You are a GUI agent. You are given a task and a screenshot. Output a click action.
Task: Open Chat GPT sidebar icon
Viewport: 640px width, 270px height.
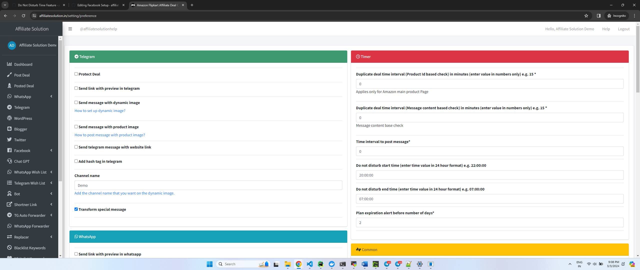tap(9, 161)
